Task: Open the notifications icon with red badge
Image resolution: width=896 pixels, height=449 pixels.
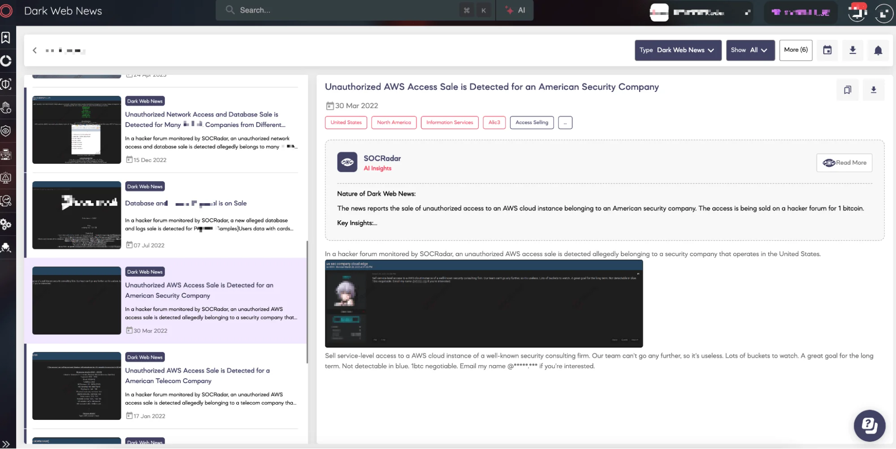Action: (x=857, y=12)
